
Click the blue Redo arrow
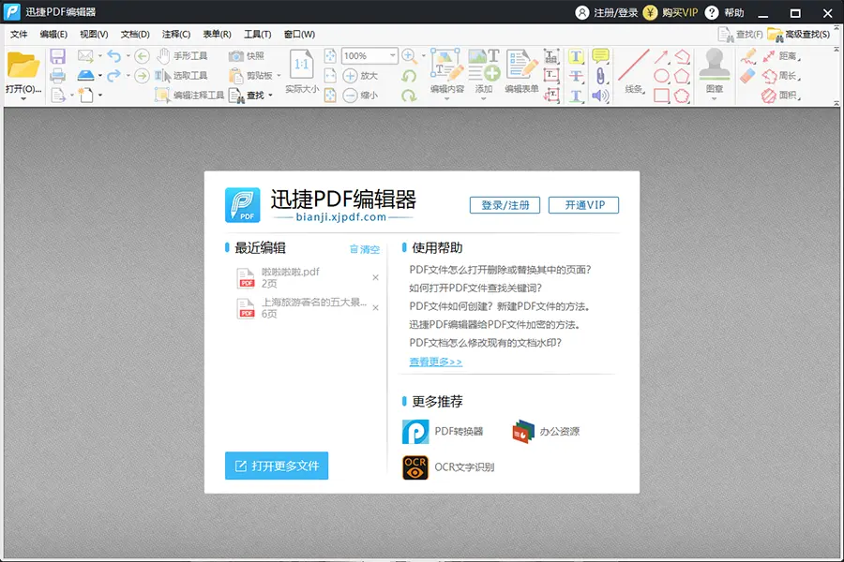tap(113, 76)
